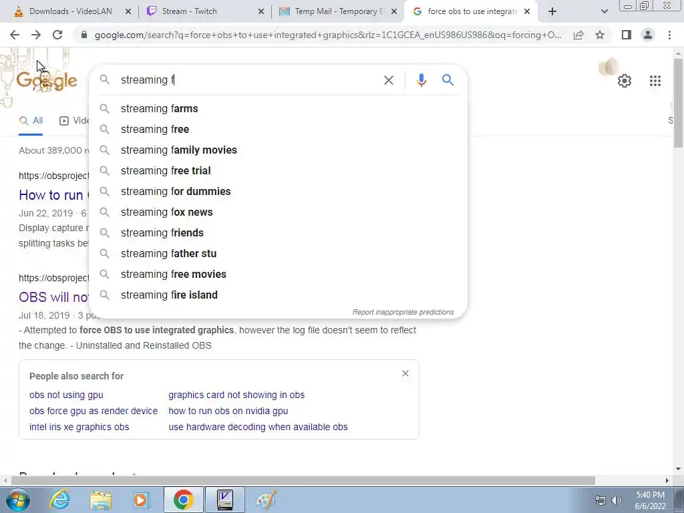Close the Downloads - VideoLAN tab
Viewport: 684px width, 513px height.
[128, 12]
